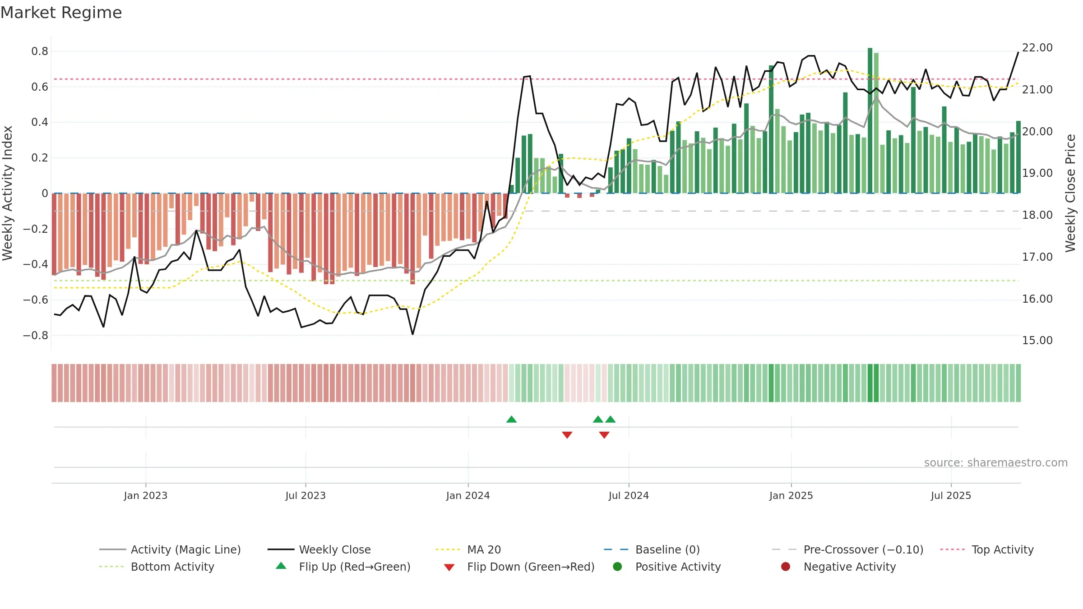Viewport: 1083px width, 609px height.
Task: Select the last green flip-up marker before Jul 2024
Action: 611,419
